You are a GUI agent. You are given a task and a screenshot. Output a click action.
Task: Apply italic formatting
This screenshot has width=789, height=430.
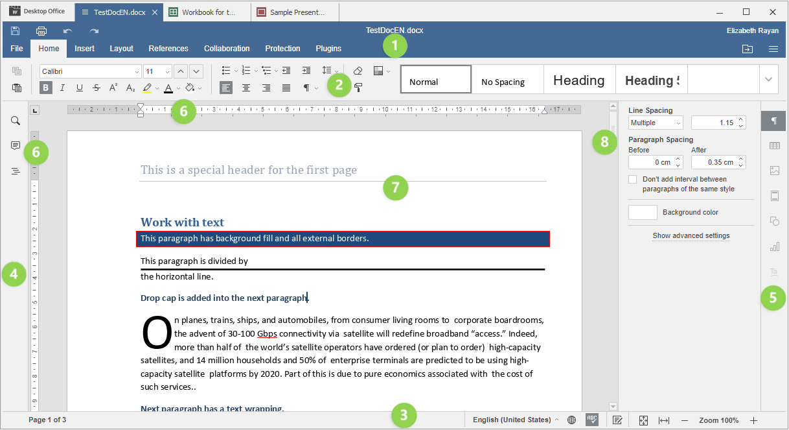point(63,88)
